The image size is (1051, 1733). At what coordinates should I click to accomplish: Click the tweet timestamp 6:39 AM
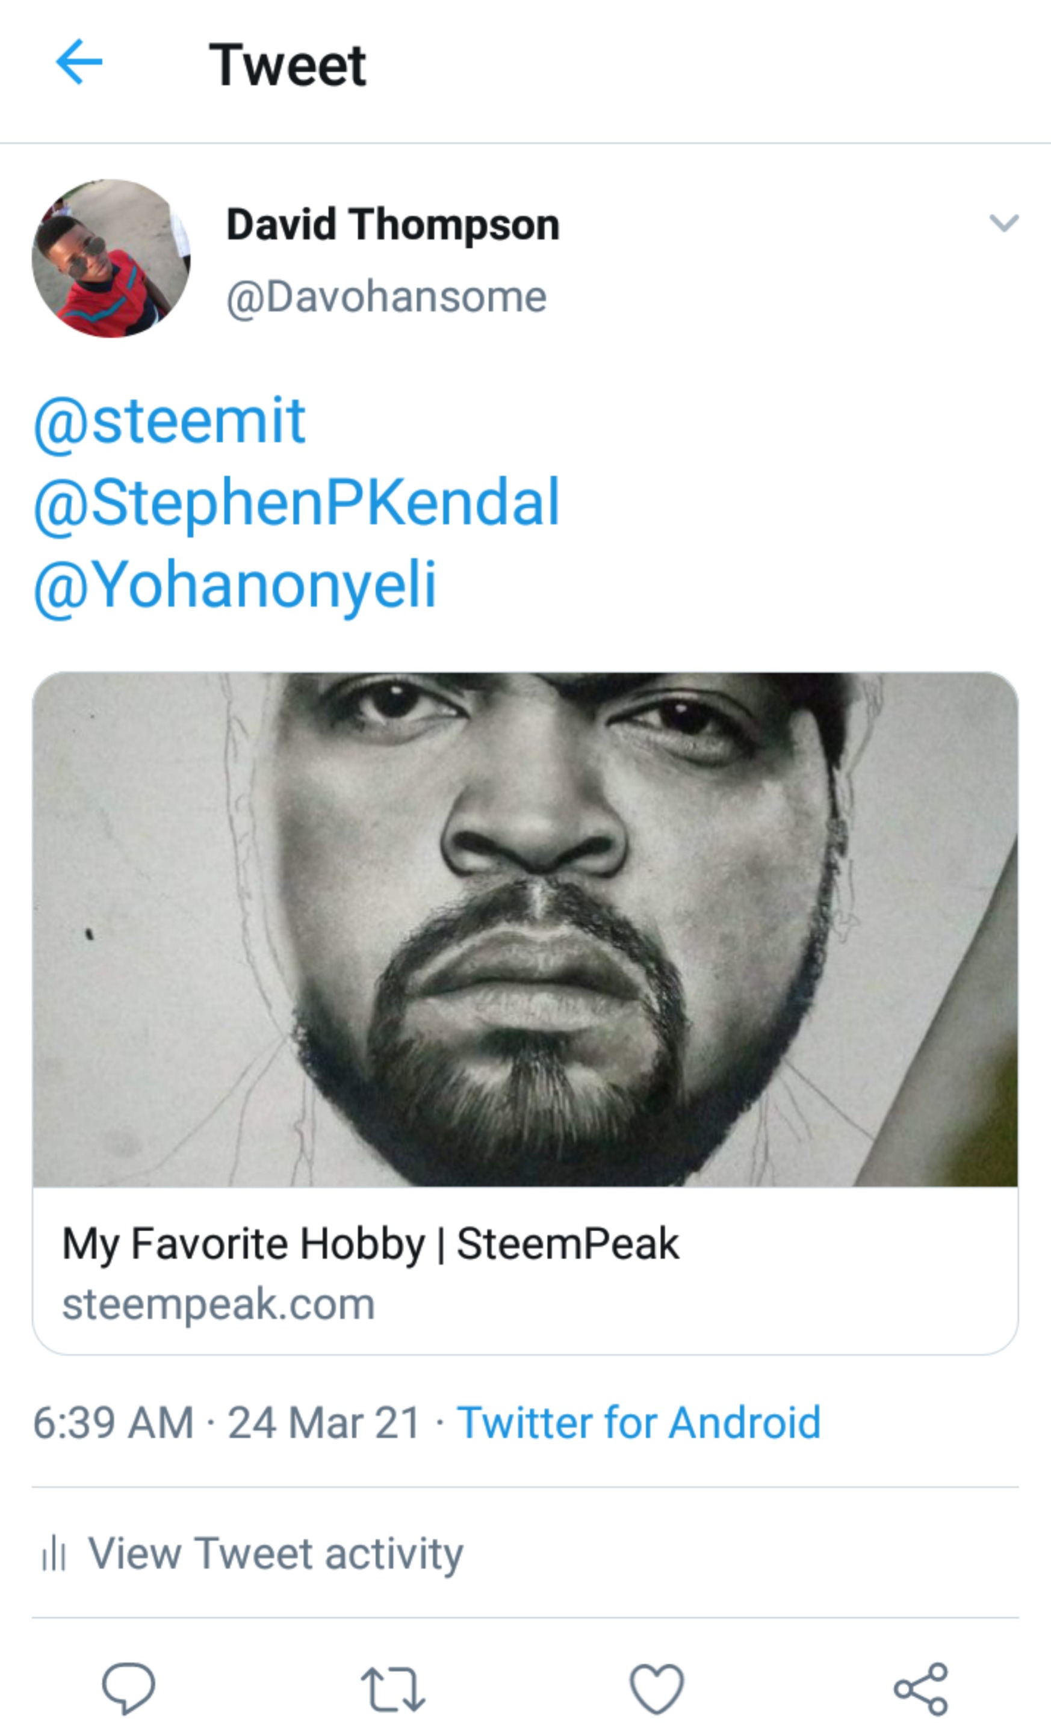pos(113,1422)
